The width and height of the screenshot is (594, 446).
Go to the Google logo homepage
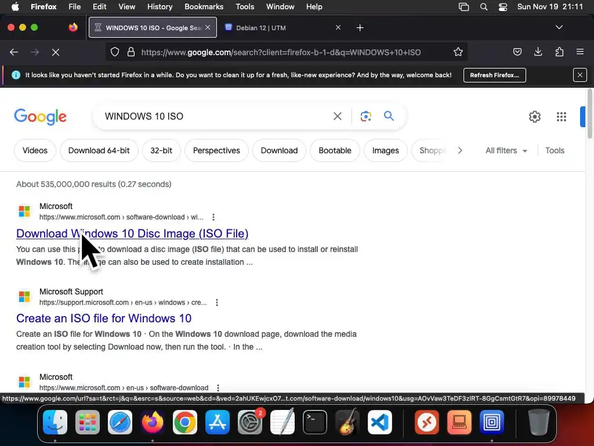(41, 116)
